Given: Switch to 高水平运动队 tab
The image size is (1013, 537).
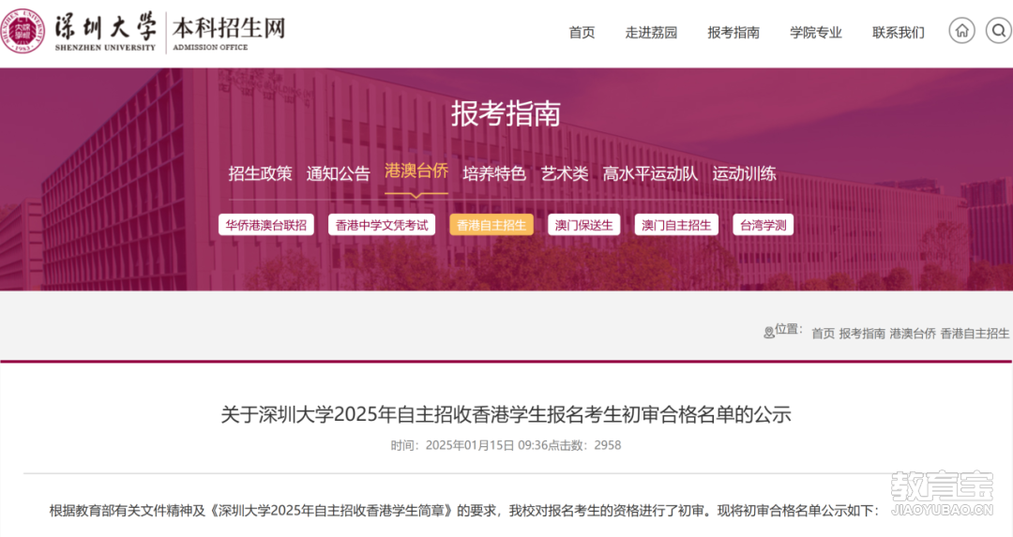Looking at the screenshot, I should click(650, 173).
